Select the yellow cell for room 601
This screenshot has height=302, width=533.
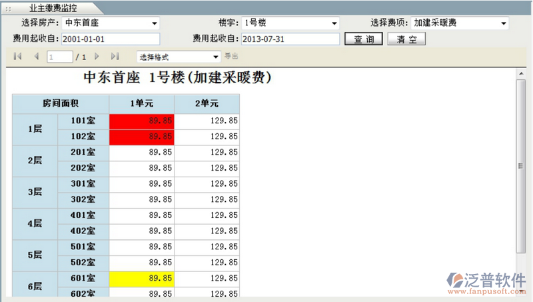(141, 278)
